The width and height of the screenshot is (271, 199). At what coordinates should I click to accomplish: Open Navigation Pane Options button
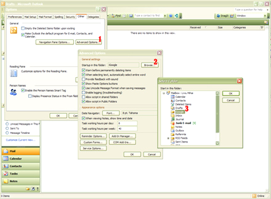(55, 42)
